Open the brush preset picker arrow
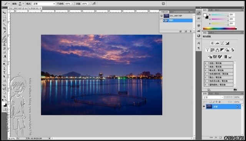This screenshot has height=141, width=246. (x=23, y=3)
